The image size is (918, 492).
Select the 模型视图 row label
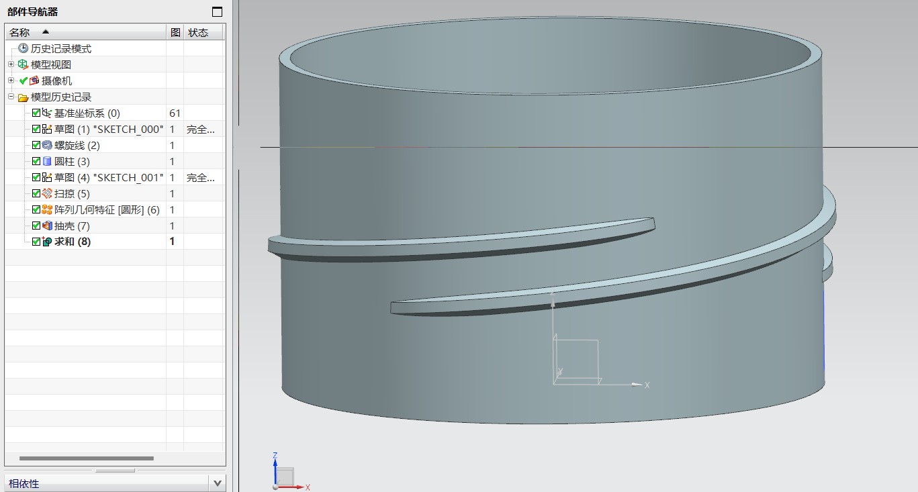coord(51,64)
